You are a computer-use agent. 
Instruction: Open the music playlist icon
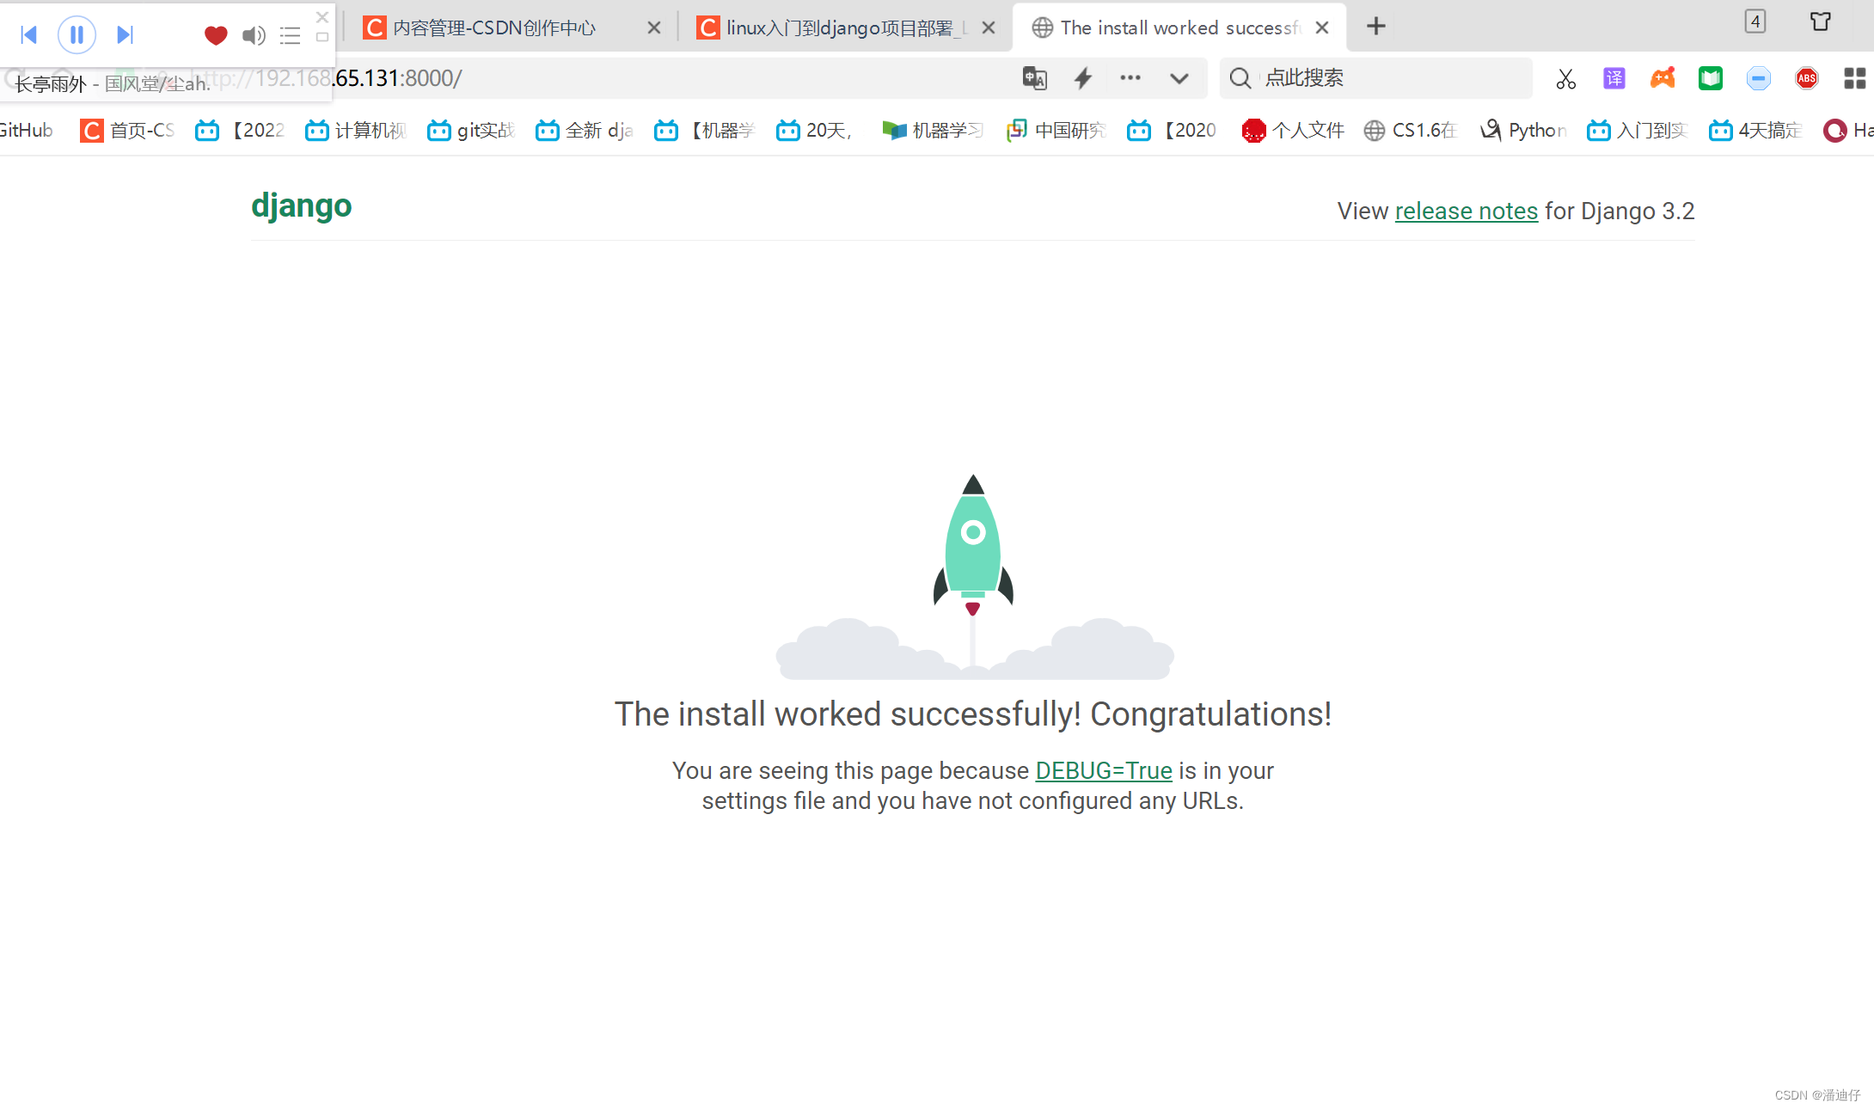point(291,35)
